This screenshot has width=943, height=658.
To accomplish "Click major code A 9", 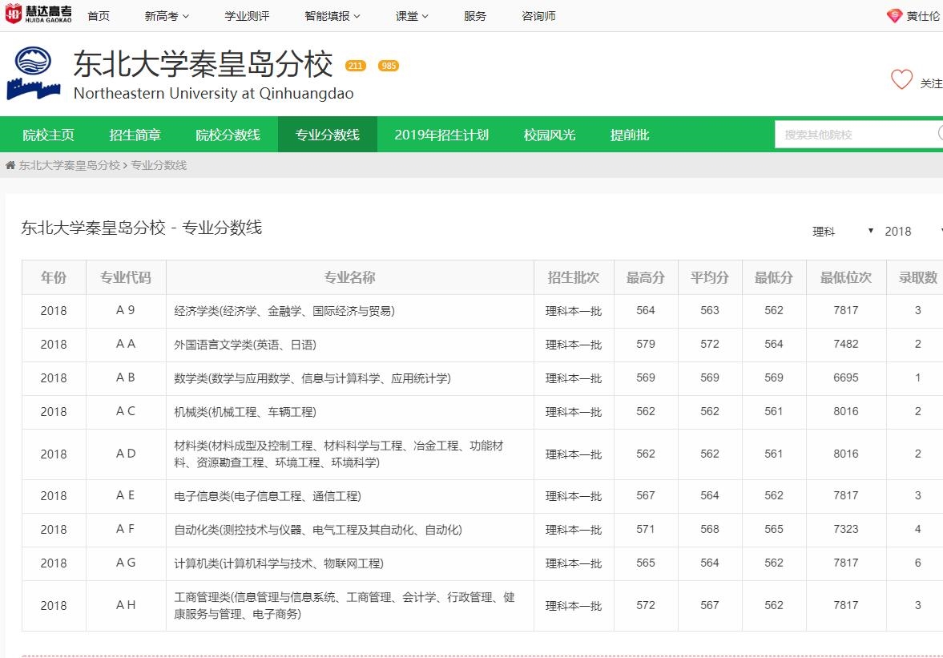I will [x=126, y=310].
